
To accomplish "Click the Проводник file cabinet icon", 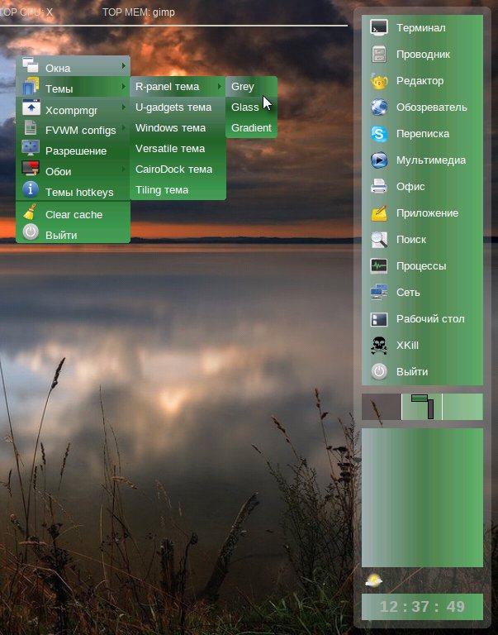I will coord(379,55).
